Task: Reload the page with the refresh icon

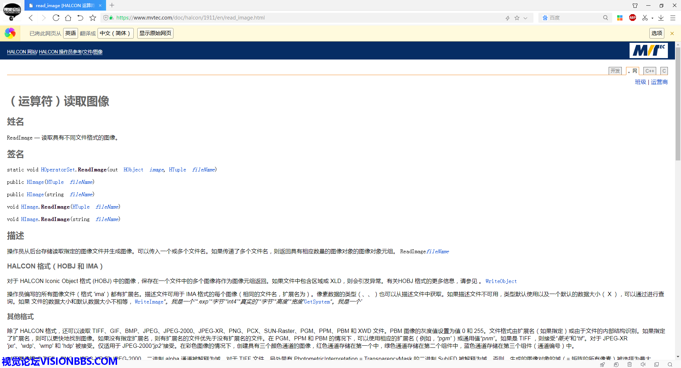Action: click(x=56, y=18)
